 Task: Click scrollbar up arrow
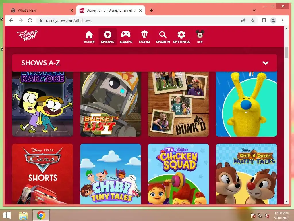click(x=286, y=28)
